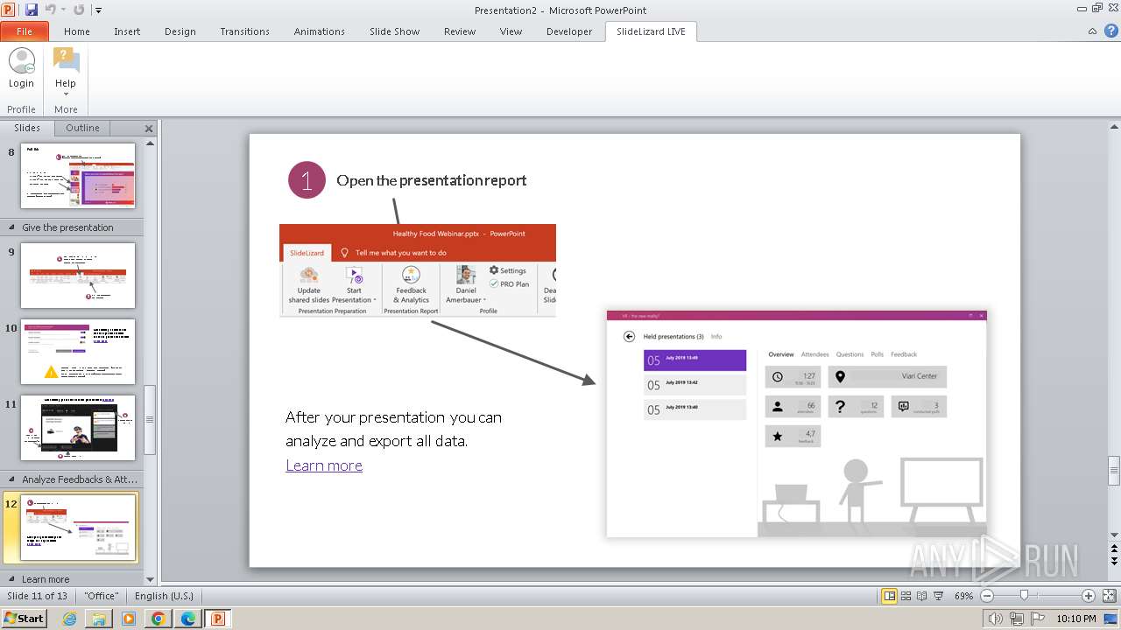Click the slide area vertical scrollbar thumb
This screenshot has width=1121, height=630.
(1114, 471)
